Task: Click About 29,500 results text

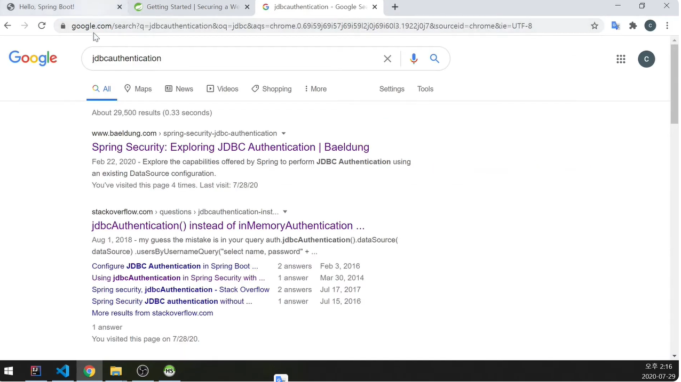Action: pyautogui.click(x=152, y=113)
